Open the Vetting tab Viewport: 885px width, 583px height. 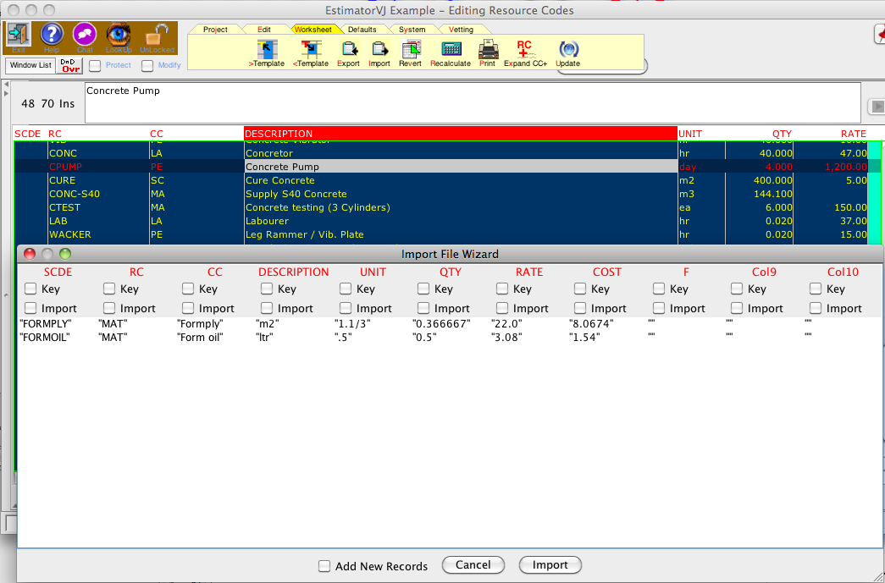pos(461,30)
